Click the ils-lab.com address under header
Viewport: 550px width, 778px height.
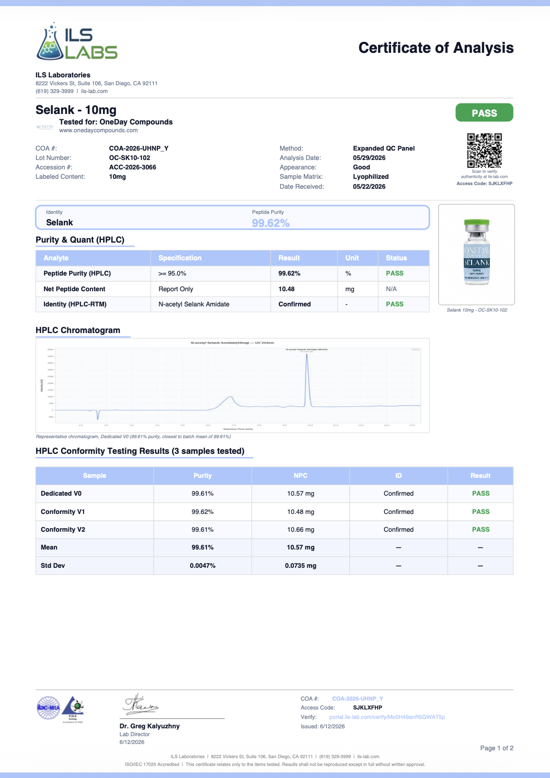point(94,91)
